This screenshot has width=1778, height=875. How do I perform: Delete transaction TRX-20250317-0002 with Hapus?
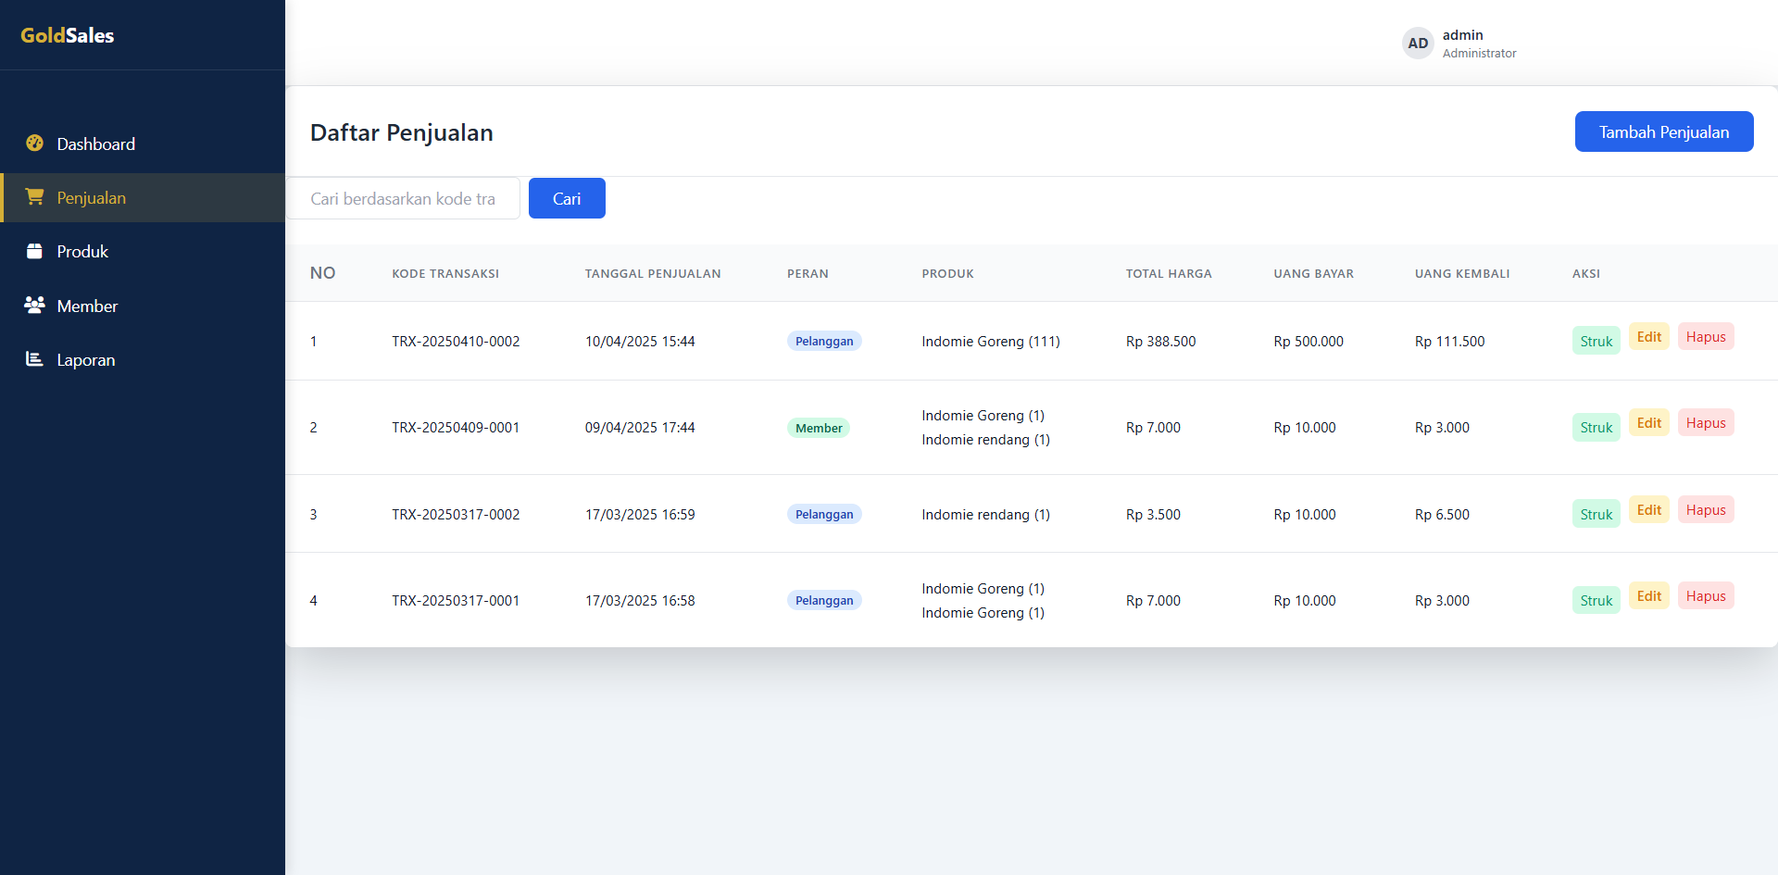pos(1705,510)
